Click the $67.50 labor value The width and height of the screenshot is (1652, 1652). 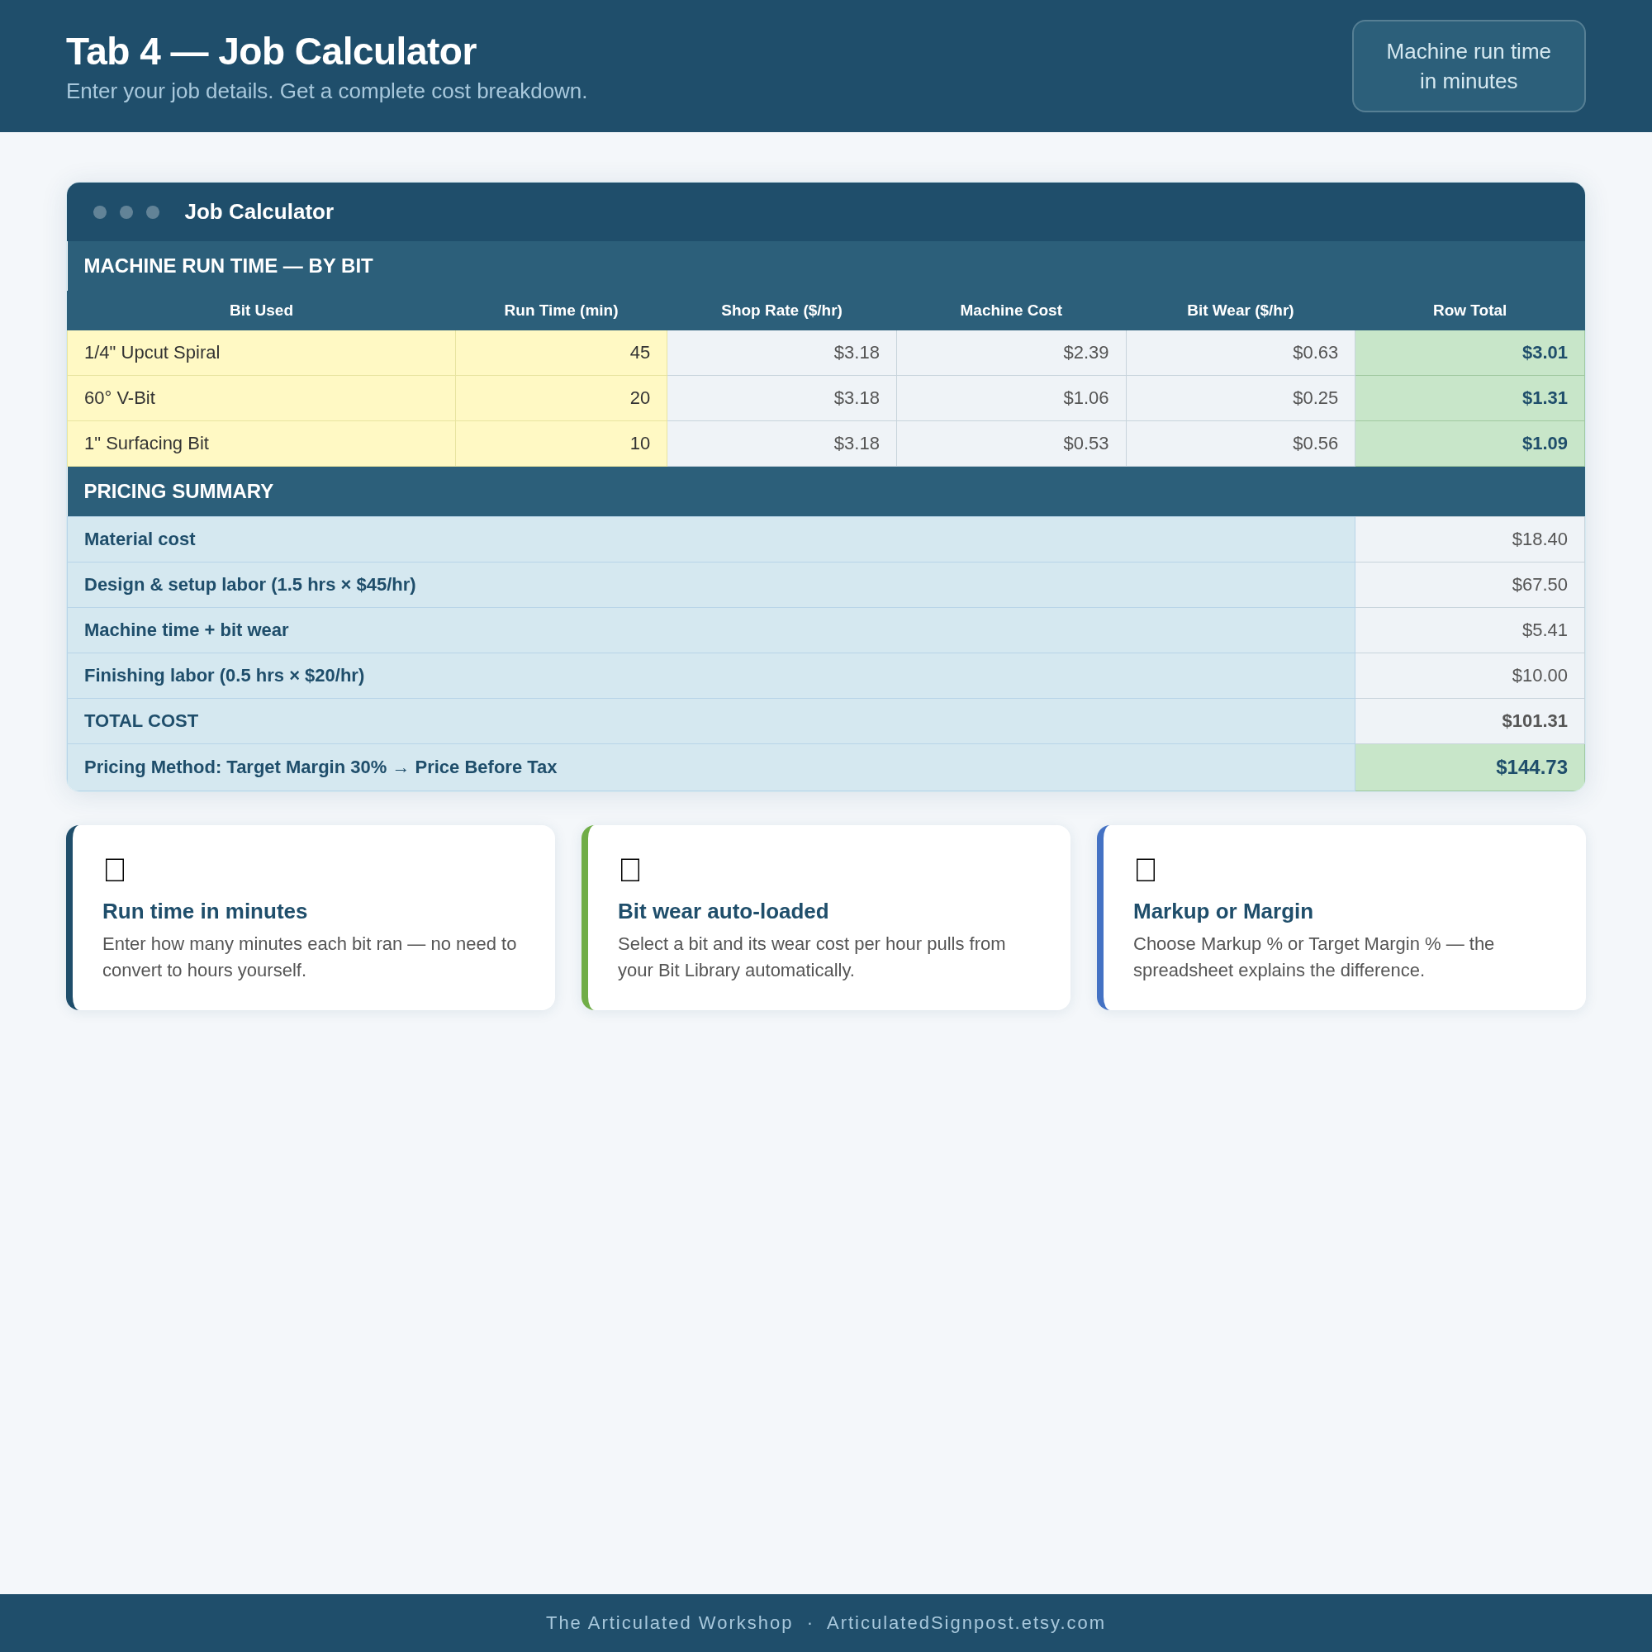click(1470, 585)
